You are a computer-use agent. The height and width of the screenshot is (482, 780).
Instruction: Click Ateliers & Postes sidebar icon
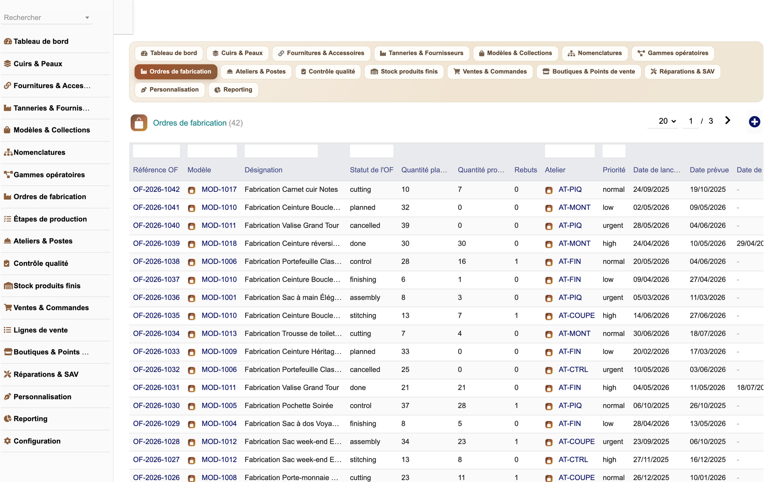[x=8, y=241]
